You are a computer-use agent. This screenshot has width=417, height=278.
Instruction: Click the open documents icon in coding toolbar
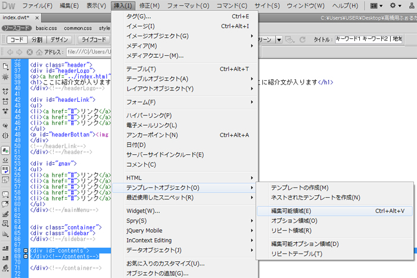(x=5, y=66)
